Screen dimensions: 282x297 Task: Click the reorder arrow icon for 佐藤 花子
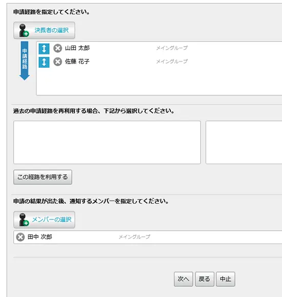44,62
